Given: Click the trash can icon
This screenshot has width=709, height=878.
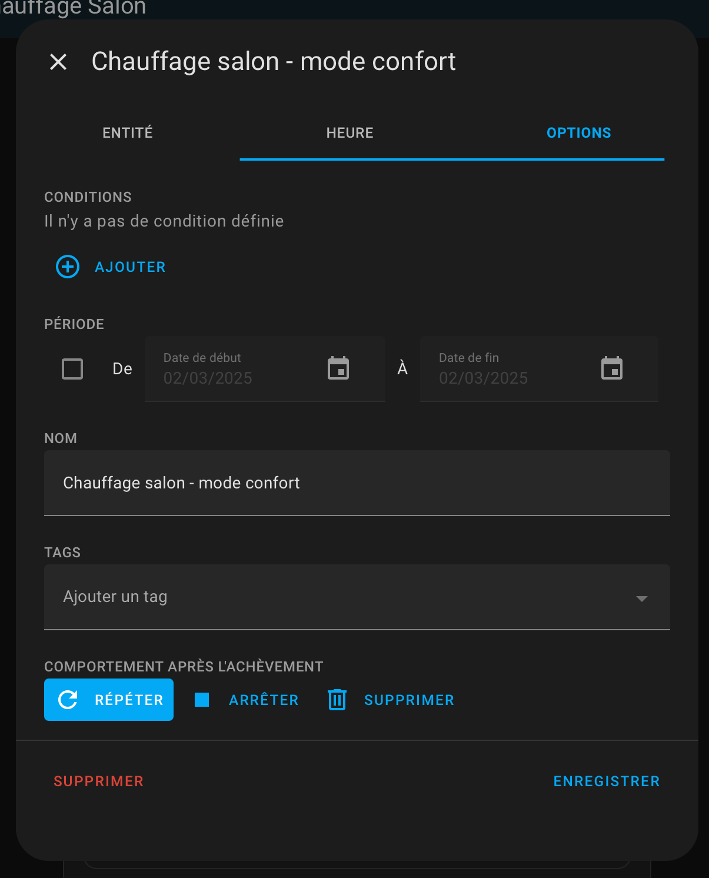Looking at the screenshot, I should tap(337, 700).
